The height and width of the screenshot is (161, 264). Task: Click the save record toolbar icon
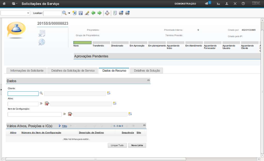click(x=81, y=13)
